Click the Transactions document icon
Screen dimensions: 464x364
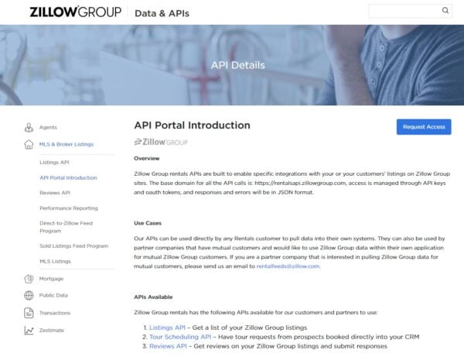pos(29,313)
